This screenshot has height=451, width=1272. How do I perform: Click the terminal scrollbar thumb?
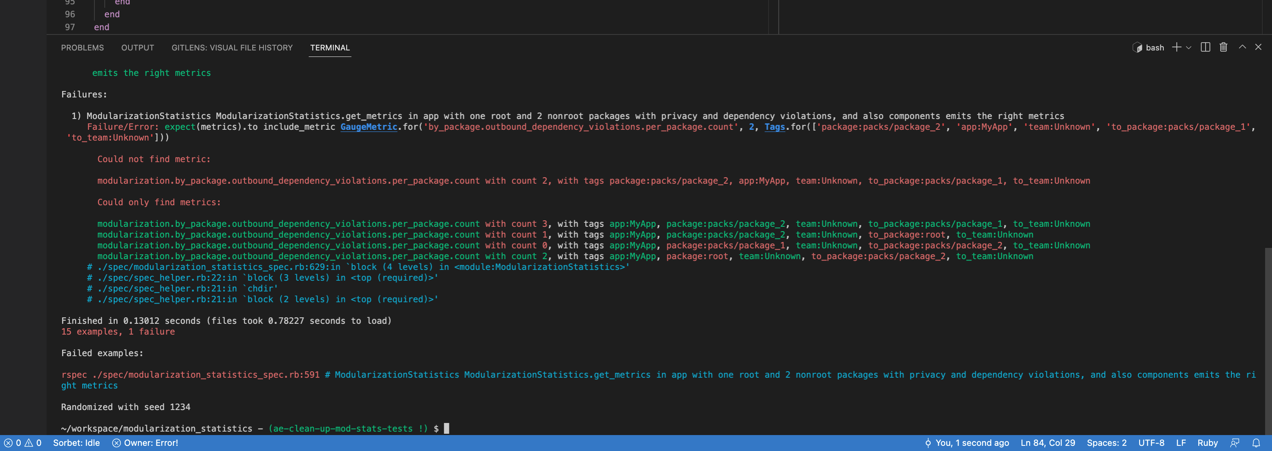pyautogui.click(x=1268, y=341)
